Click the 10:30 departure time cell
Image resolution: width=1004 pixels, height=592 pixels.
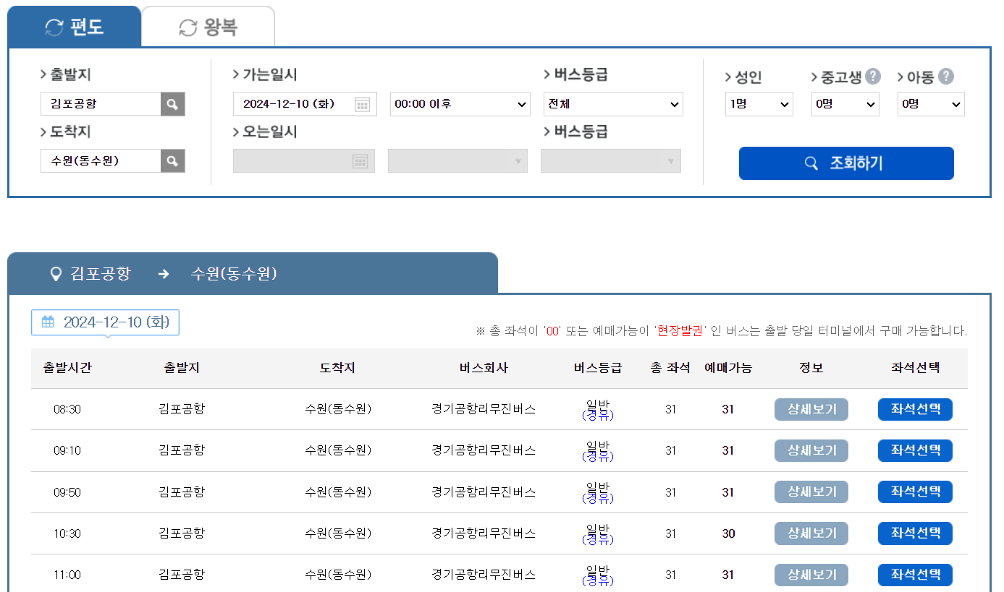(67, 533)
